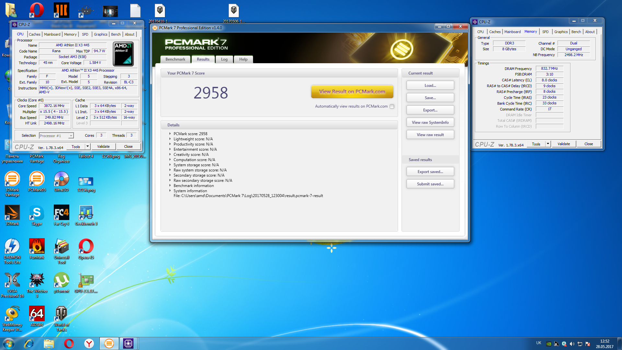Click the UK language indicator in taskbar
Screen dimensions: 622x350
(x=538, y=343)
